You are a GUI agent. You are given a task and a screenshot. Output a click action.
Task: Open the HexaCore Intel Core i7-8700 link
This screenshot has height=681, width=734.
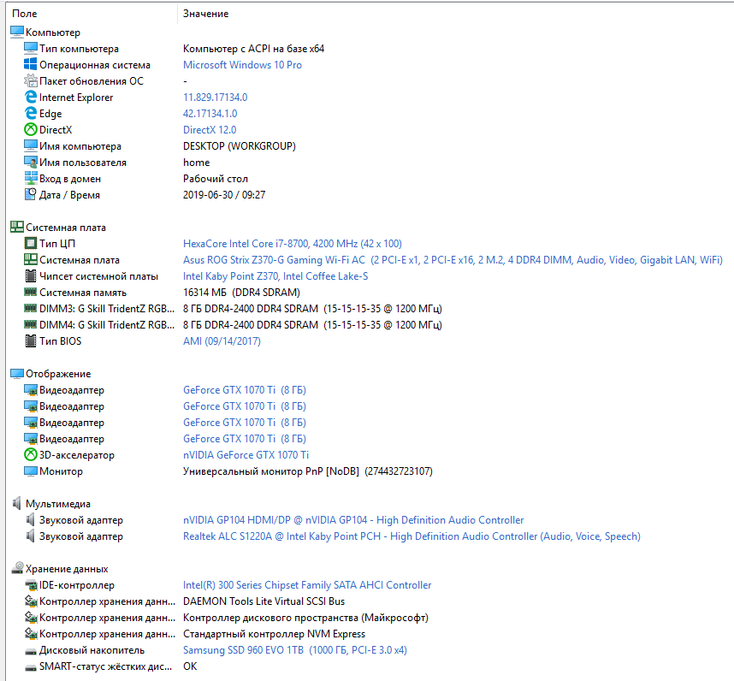pyautogui.click(x=292, y=244)
